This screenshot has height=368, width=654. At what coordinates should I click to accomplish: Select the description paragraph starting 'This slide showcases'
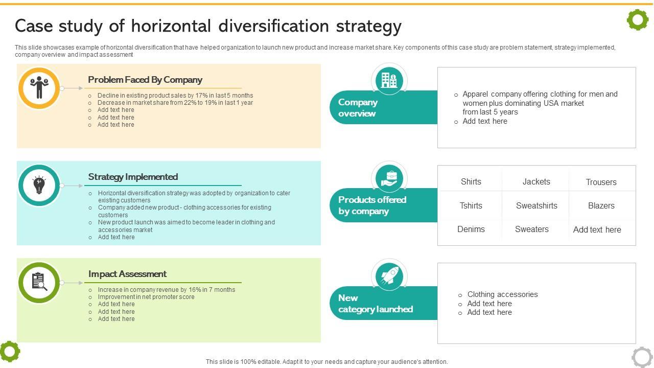(x=315, y=51)
